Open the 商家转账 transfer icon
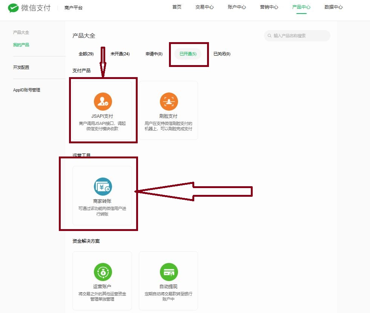 pos(103,187)
